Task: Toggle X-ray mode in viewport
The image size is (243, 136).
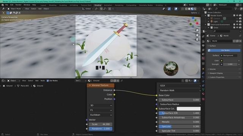Action: 183,9
